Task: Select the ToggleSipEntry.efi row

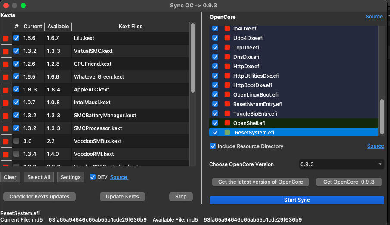Action: (x=294, y=114)
